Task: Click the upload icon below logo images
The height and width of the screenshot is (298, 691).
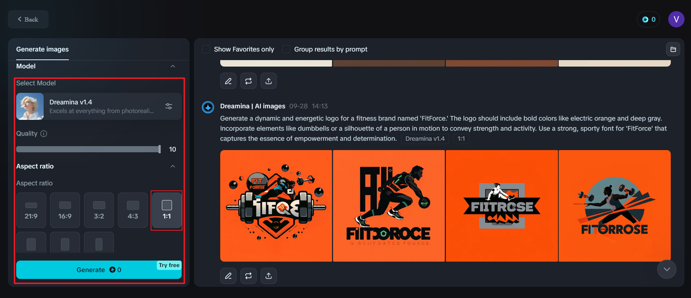Action: 269,276
